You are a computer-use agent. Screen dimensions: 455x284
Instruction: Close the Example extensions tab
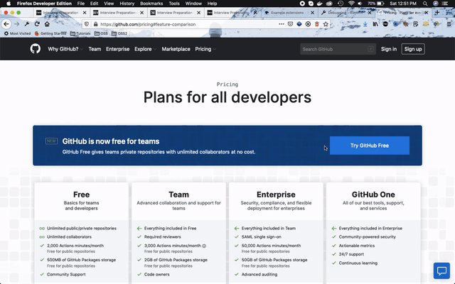(x=312, y=13)
